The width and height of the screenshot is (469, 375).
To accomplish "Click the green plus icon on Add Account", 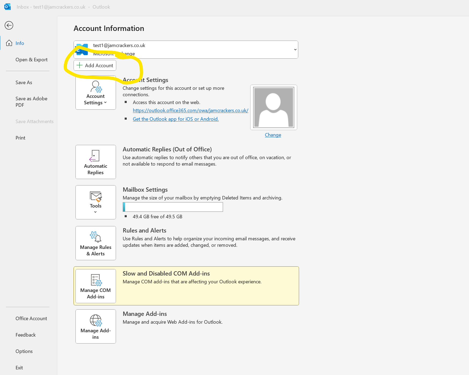I will coord(80,65).
